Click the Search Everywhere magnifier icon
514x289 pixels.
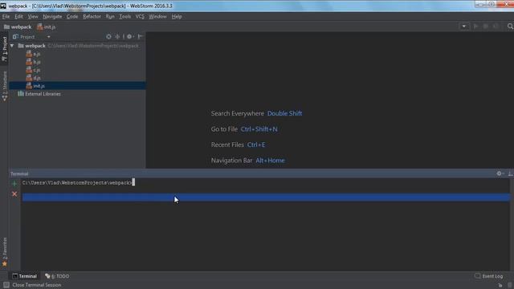(510, 26)
